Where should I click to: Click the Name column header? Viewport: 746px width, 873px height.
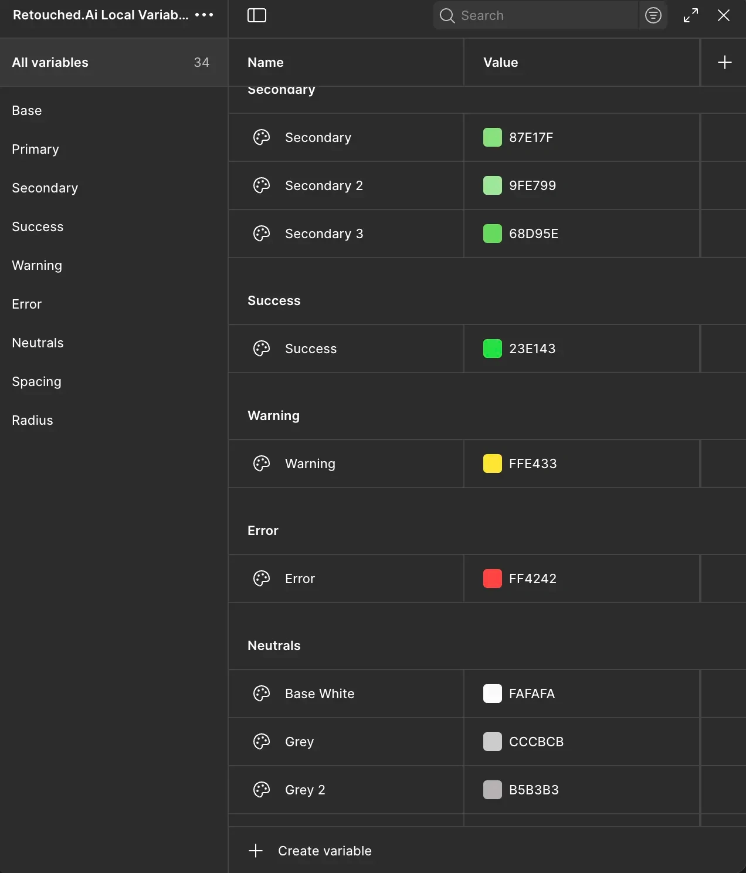point(266,62)
